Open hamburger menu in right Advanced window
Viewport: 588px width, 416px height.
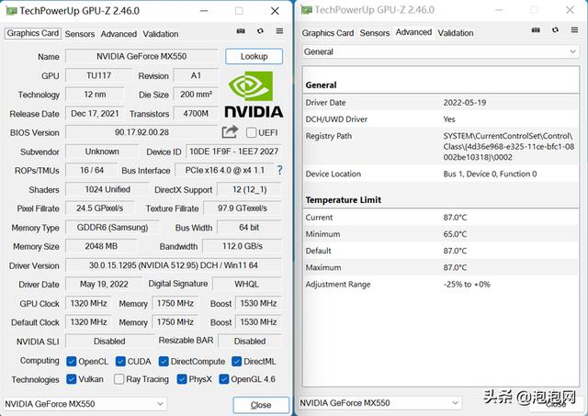[x=574, y=32]
